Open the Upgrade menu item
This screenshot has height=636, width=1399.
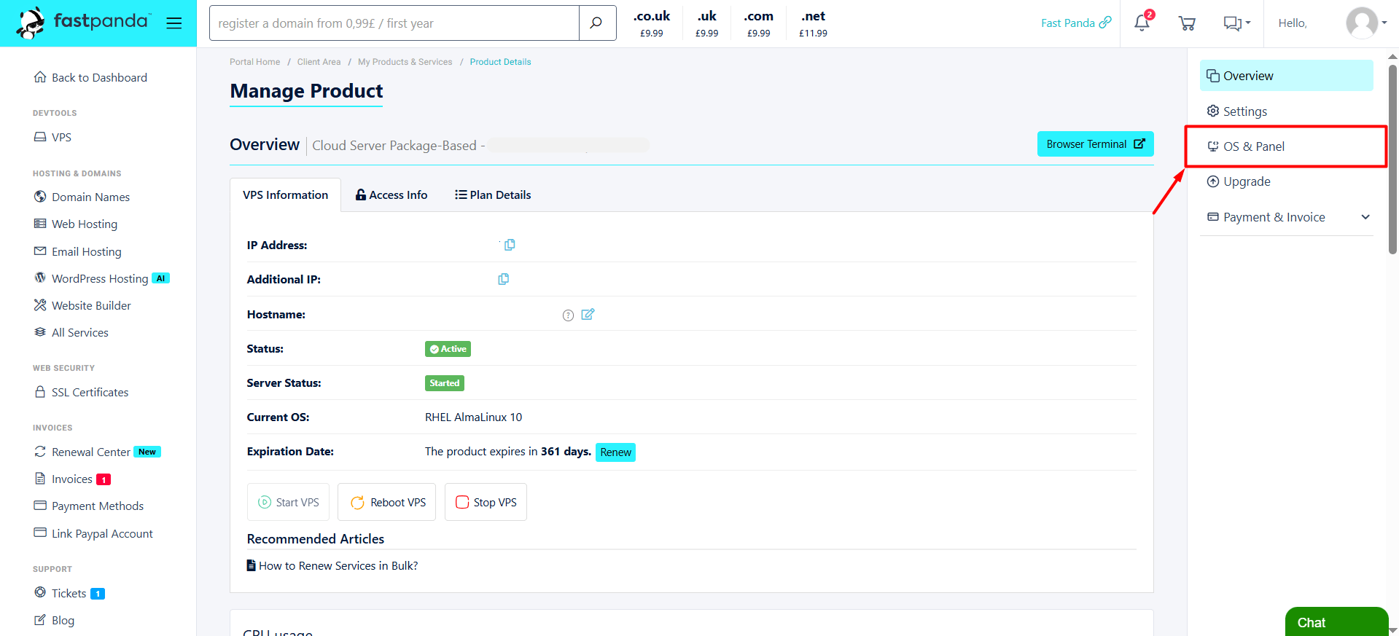[1287, 181]
